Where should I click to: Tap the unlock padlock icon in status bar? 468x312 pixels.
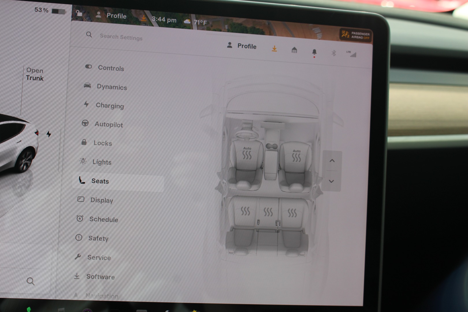pyautogui.click(x=79, y=13)
